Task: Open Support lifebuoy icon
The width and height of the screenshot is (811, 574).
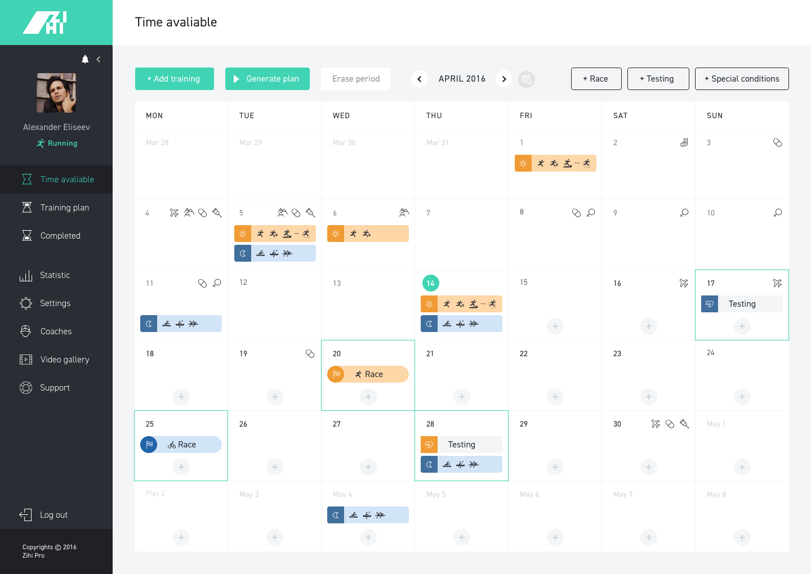Action: coord(26,388)
